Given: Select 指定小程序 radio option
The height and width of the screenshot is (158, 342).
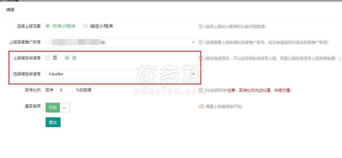Looking at the screenshot, I should (85, 26).
